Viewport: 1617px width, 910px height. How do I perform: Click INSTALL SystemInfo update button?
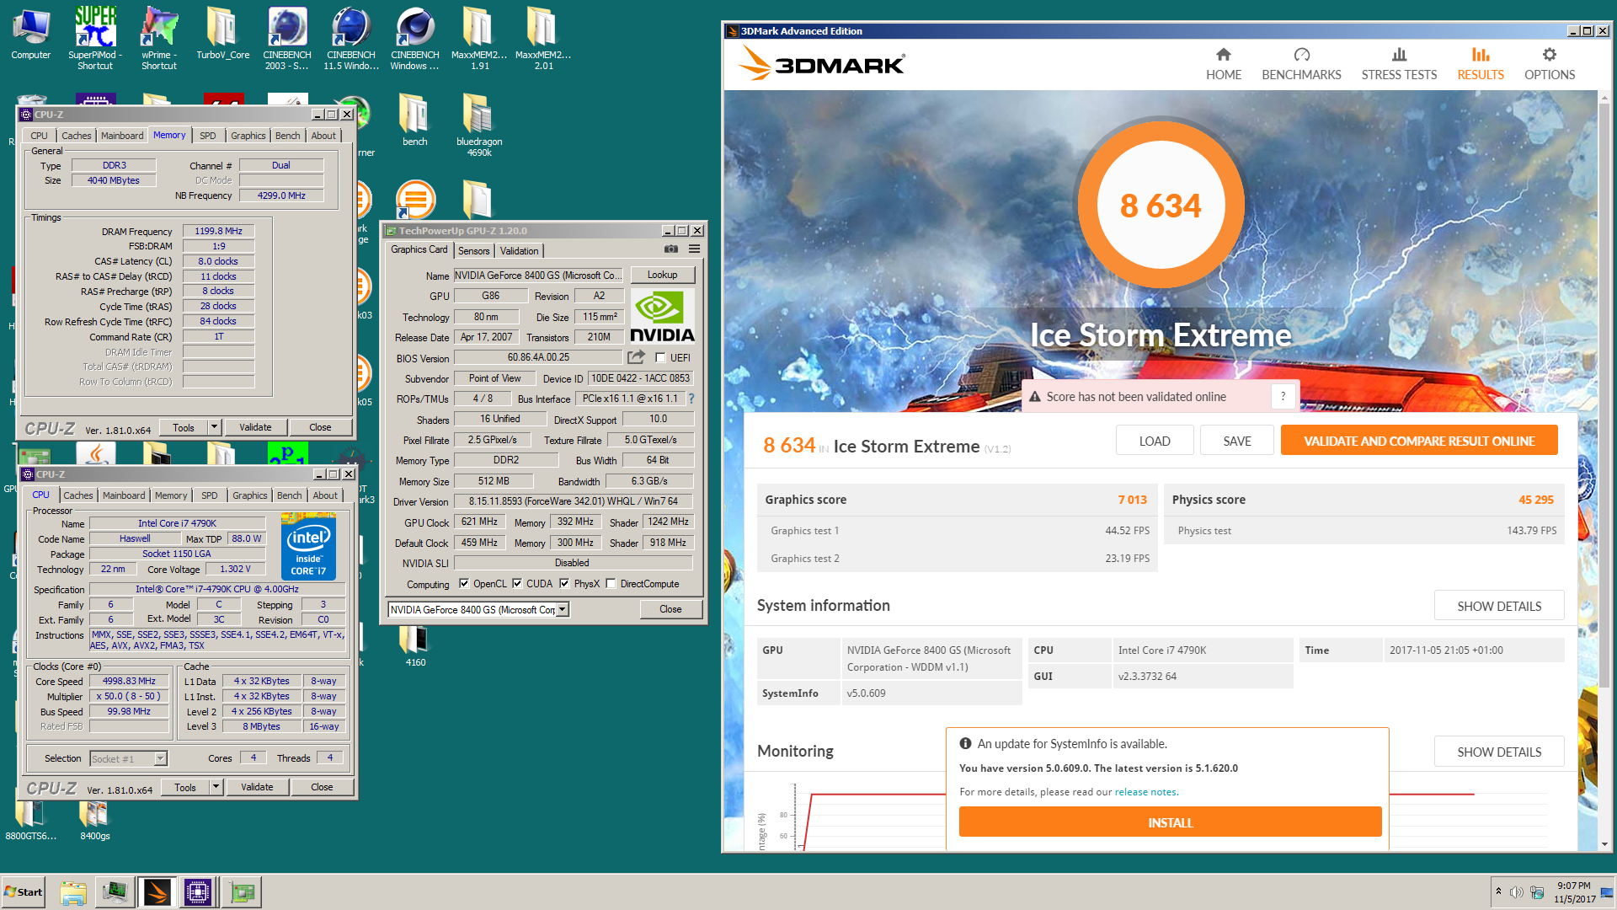click(1170, 822)
